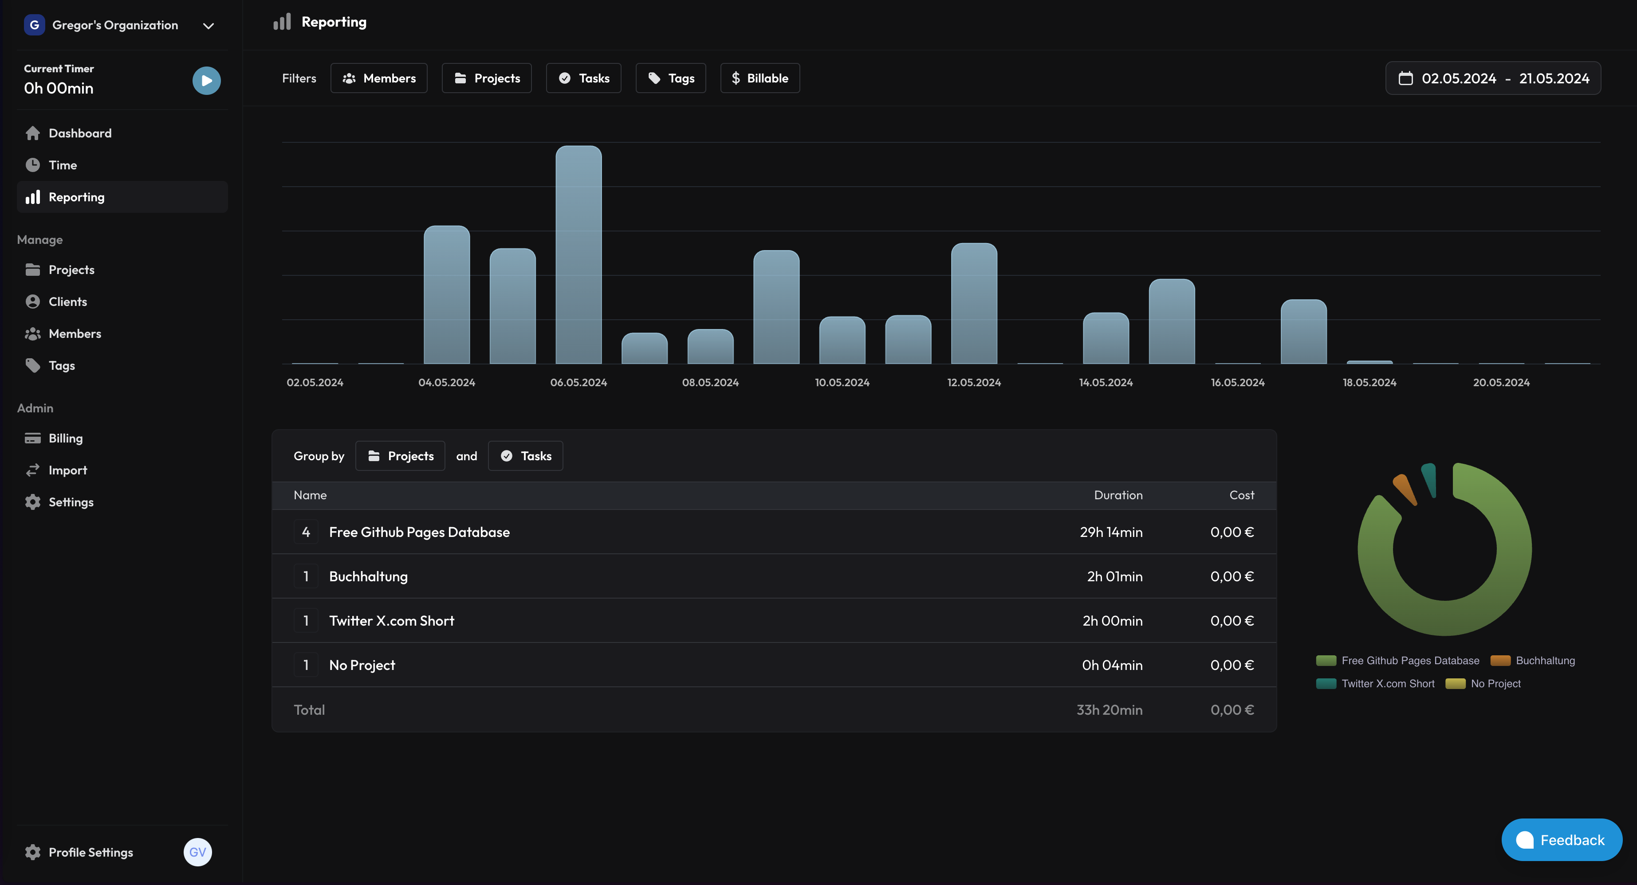Open the date range picker

click(x=1493, y=78)
